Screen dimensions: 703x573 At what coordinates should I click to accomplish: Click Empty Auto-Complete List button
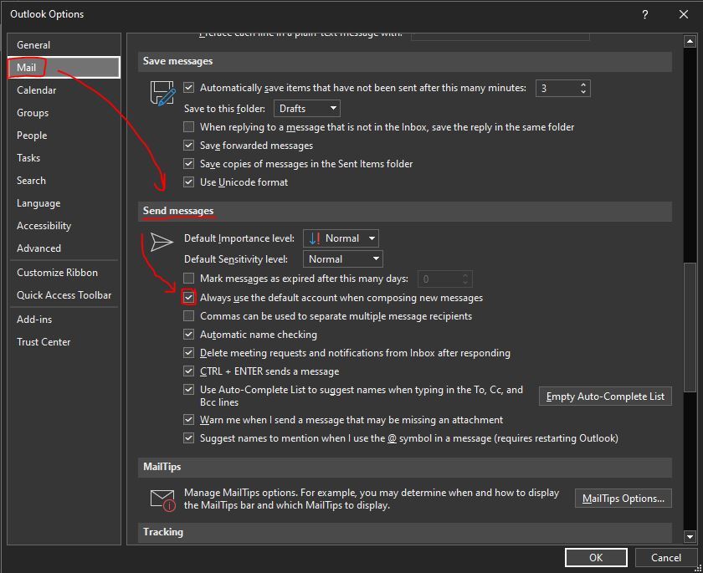coord(605,396)
